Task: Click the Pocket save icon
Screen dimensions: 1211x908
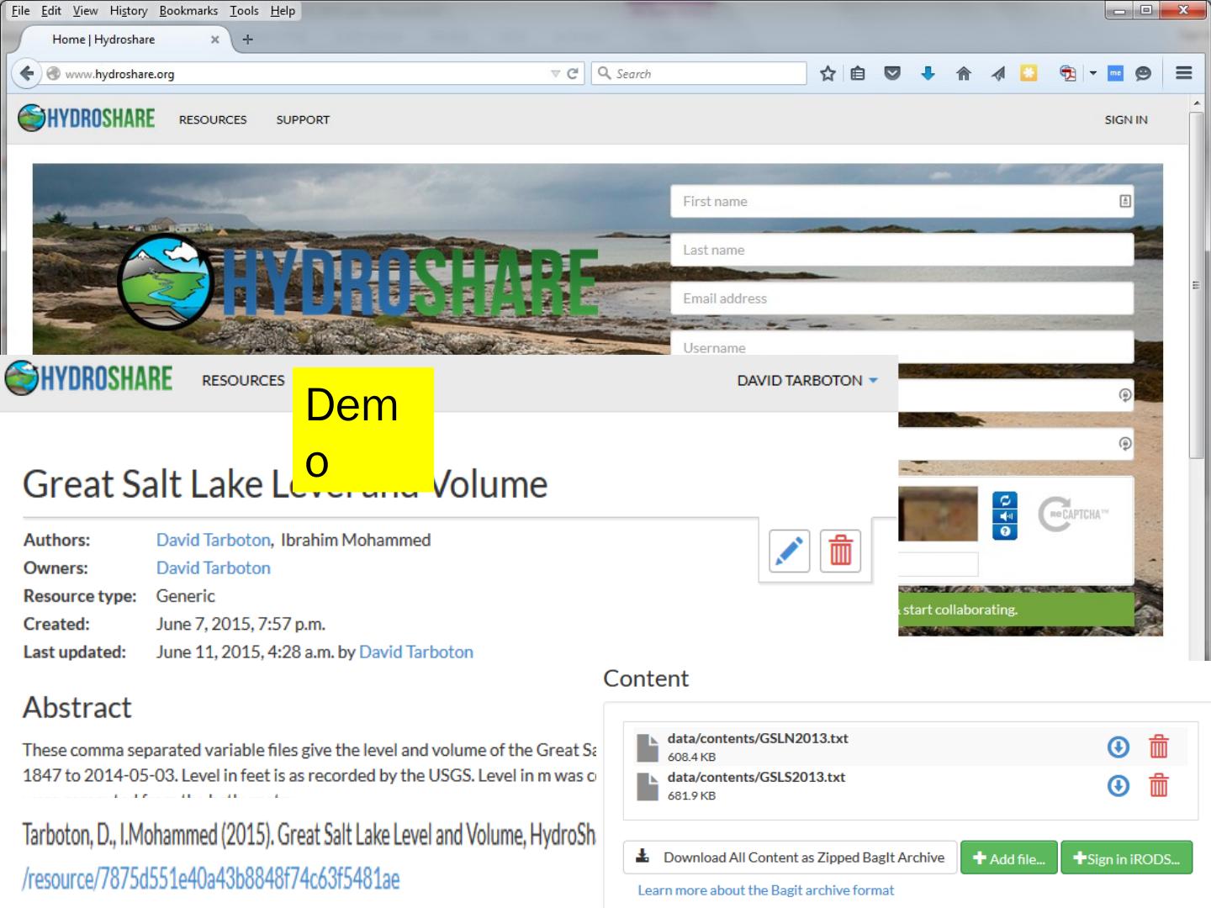Action: pos(892,73)
